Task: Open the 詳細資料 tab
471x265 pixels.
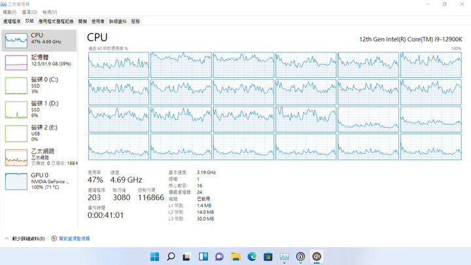Action: pos(118,22)
